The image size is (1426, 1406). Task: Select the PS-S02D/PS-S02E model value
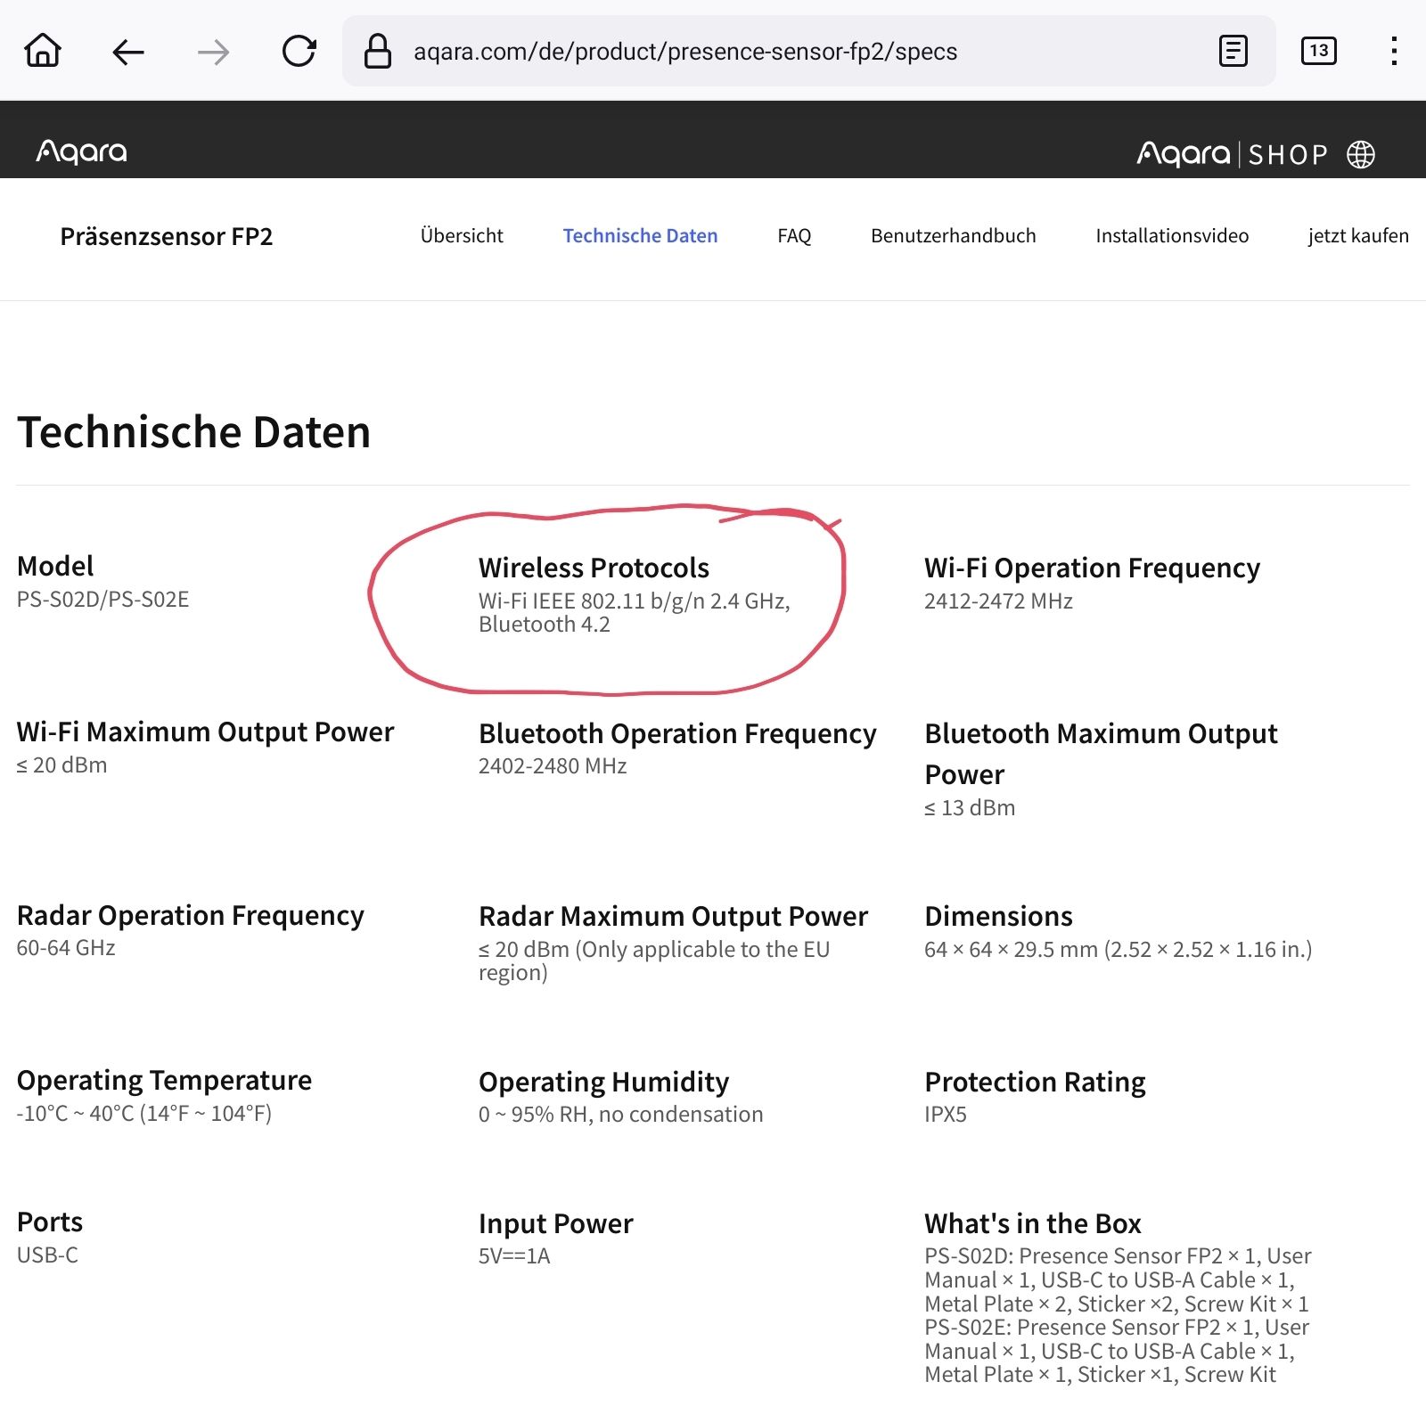102,599
